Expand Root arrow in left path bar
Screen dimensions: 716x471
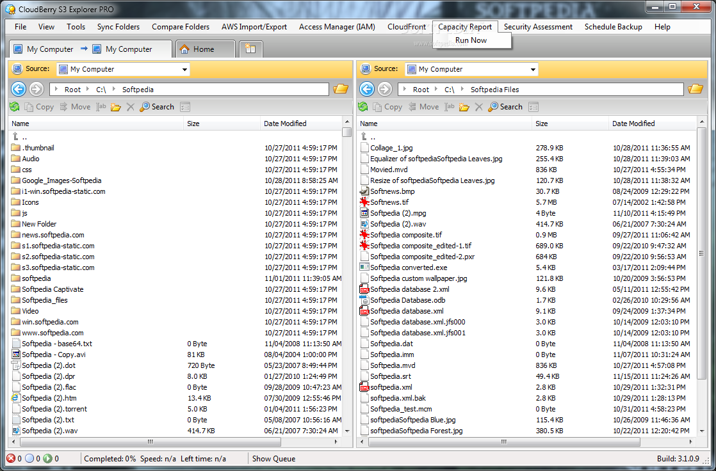click(56, 90)
